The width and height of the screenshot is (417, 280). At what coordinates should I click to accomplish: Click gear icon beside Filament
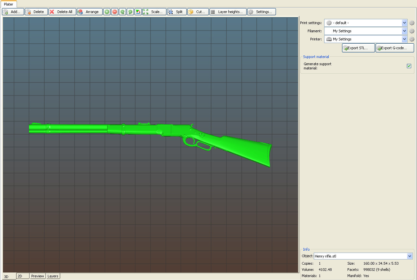tap(412, 31)
